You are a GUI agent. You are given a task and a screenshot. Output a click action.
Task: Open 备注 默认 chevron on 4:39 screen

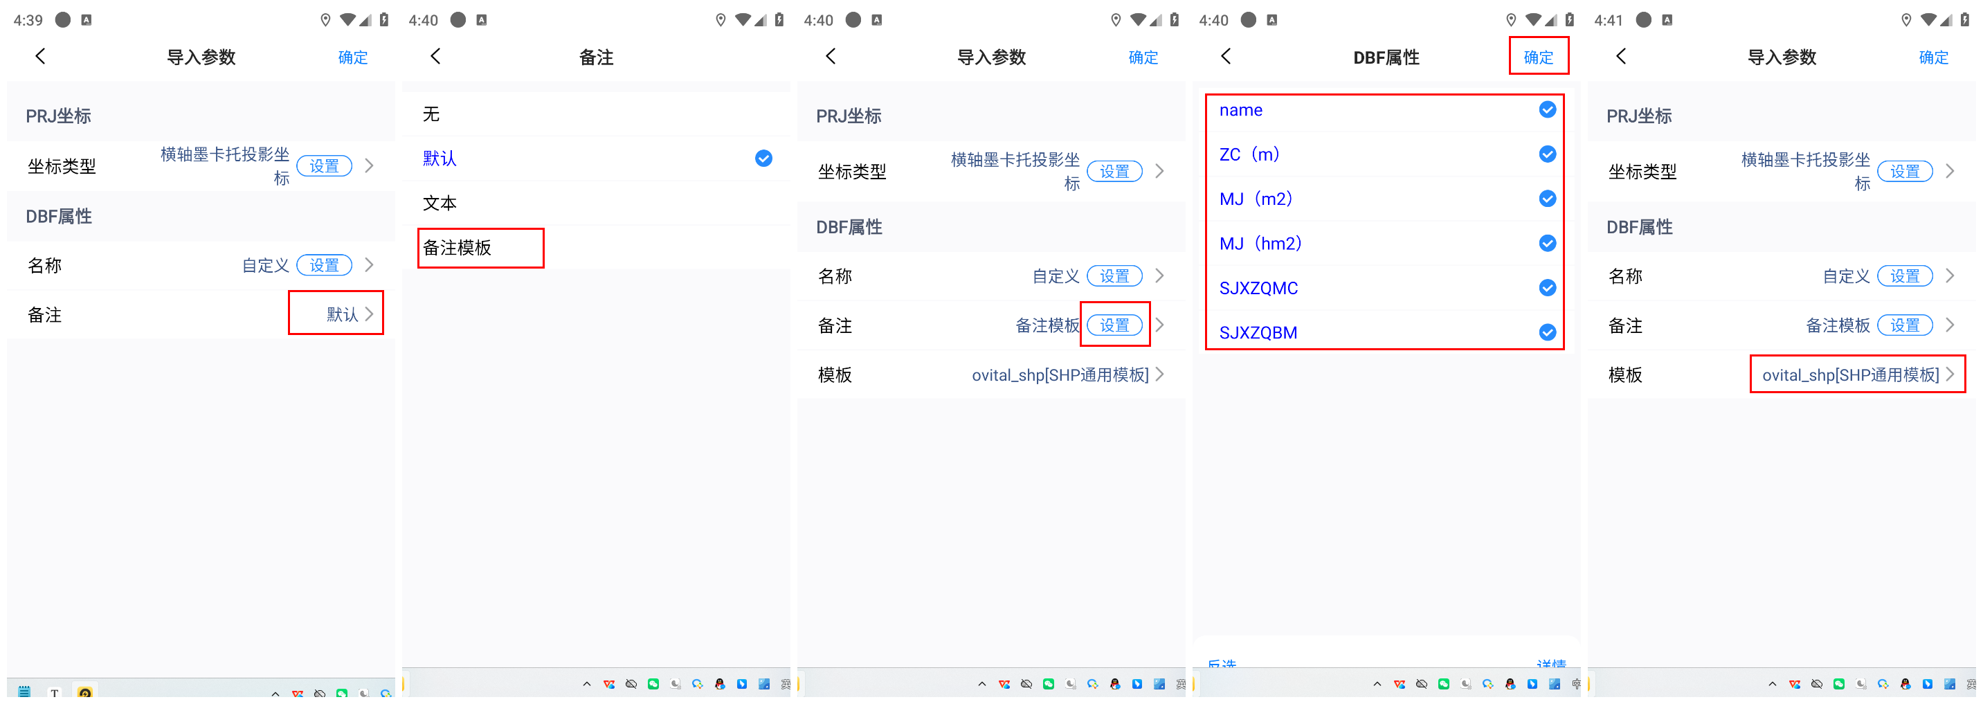pos(370,314)
